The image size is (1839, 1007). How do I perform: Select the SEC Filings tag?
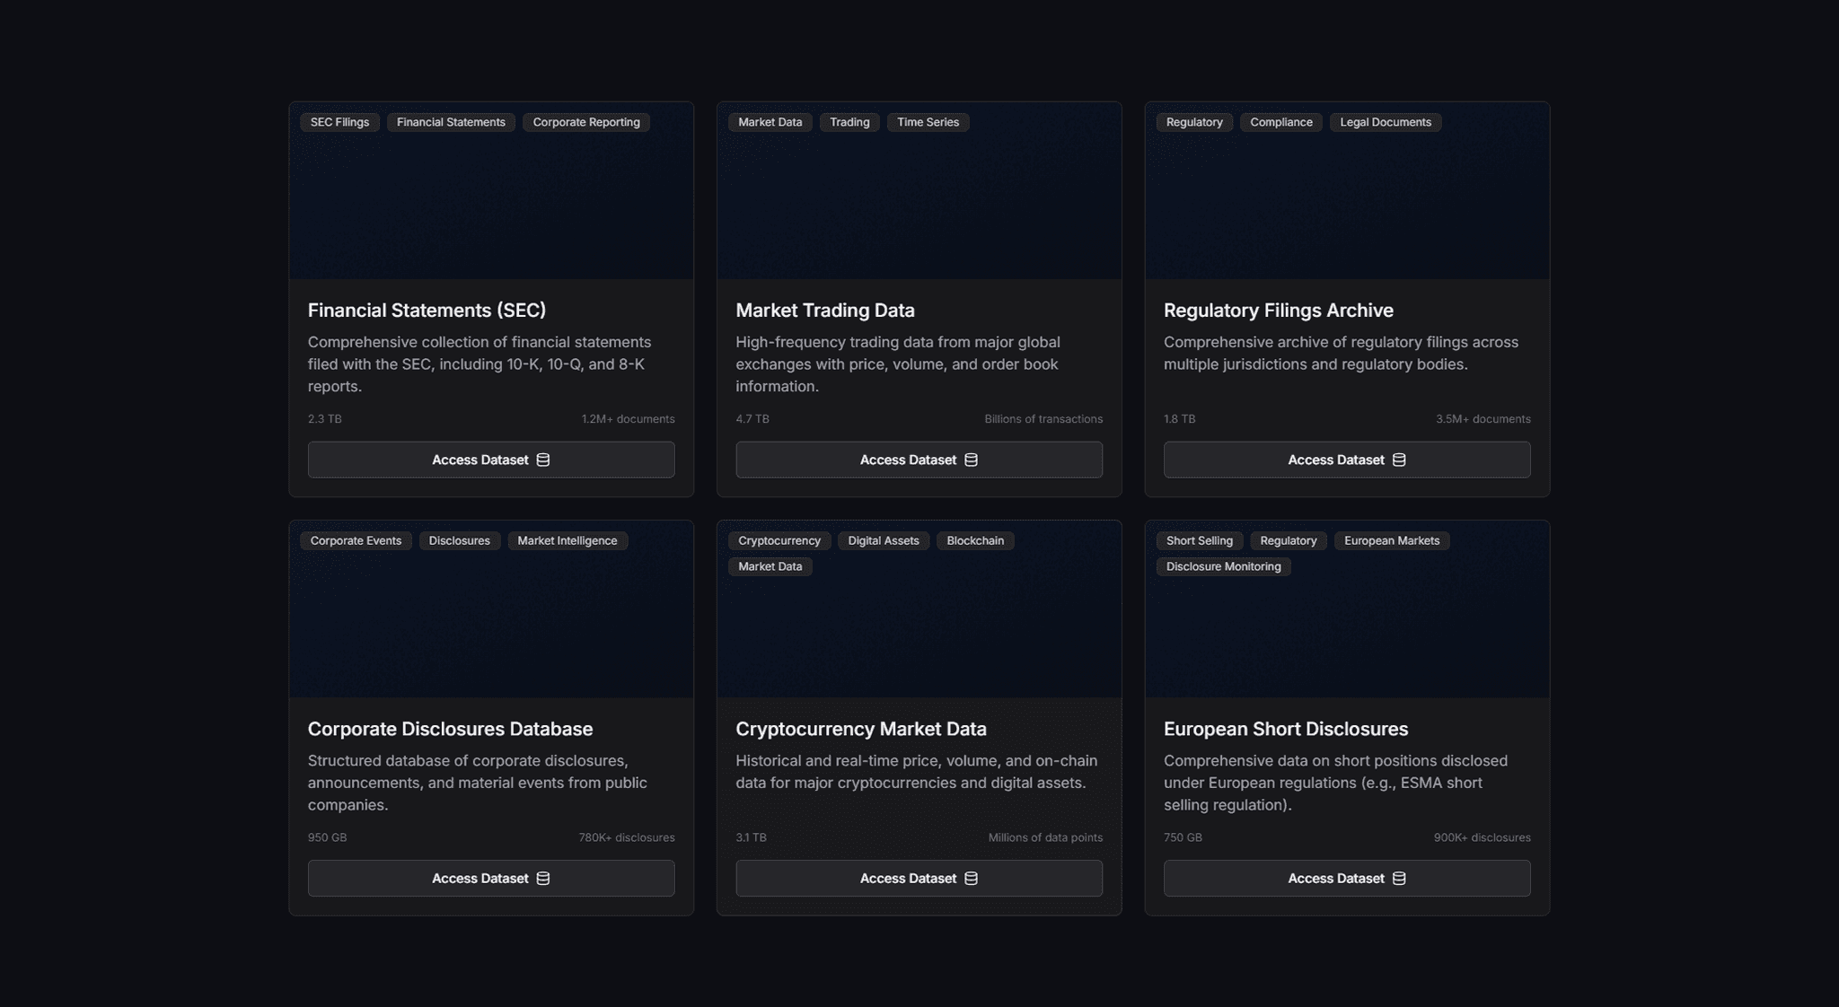coord(339,122)
